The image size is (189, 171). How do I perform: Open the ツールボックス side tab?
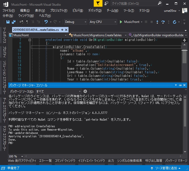click(x=4, y=35)
